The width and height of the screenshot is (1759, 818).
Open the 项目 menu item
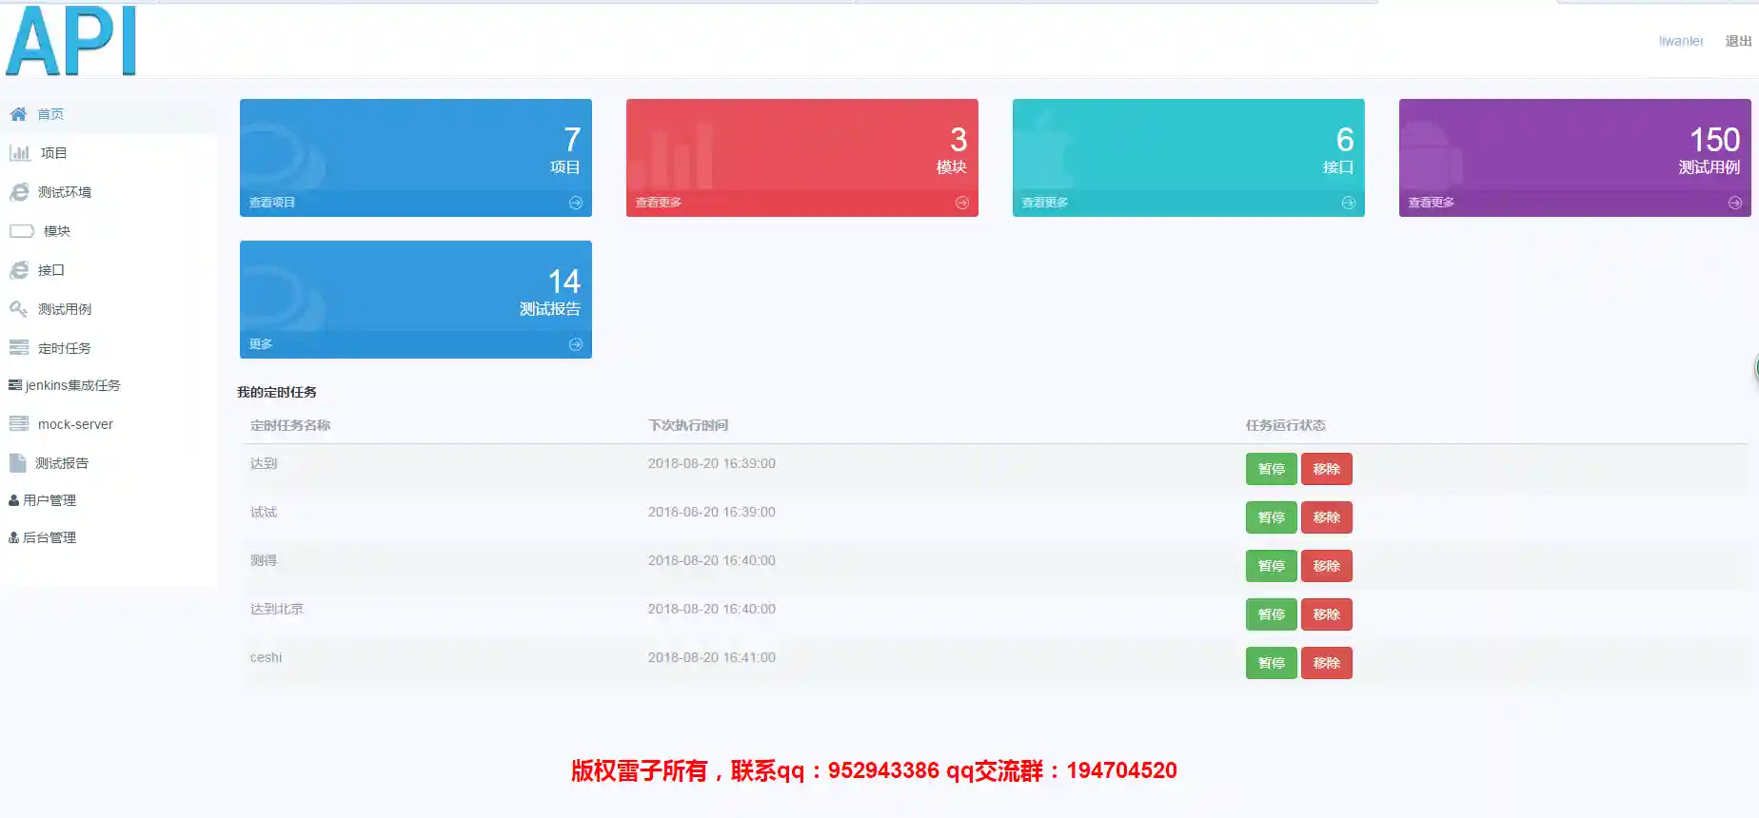coord(53,153)
